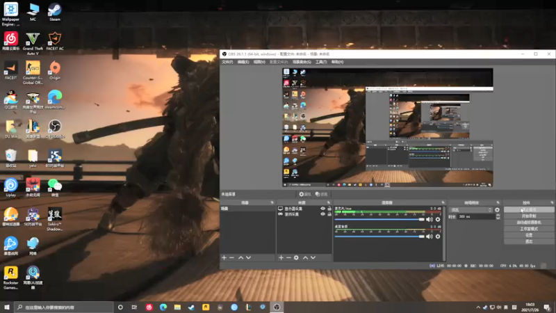Select FACEIT AC desktop icon

click(55, 42)
